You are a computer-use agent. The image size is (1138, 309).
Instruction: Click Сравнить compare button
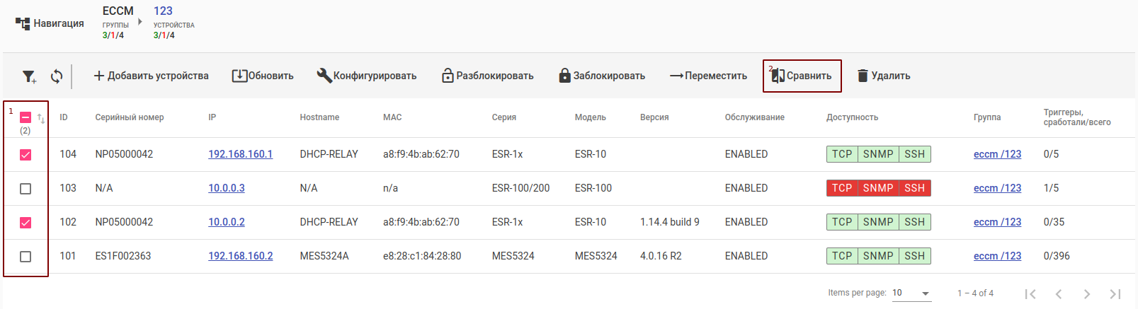pos(802,76)
